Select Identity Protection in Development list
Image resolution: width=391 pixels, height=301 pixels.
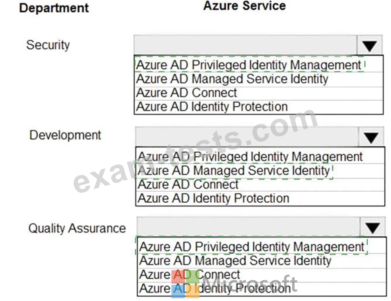(260, 199)
